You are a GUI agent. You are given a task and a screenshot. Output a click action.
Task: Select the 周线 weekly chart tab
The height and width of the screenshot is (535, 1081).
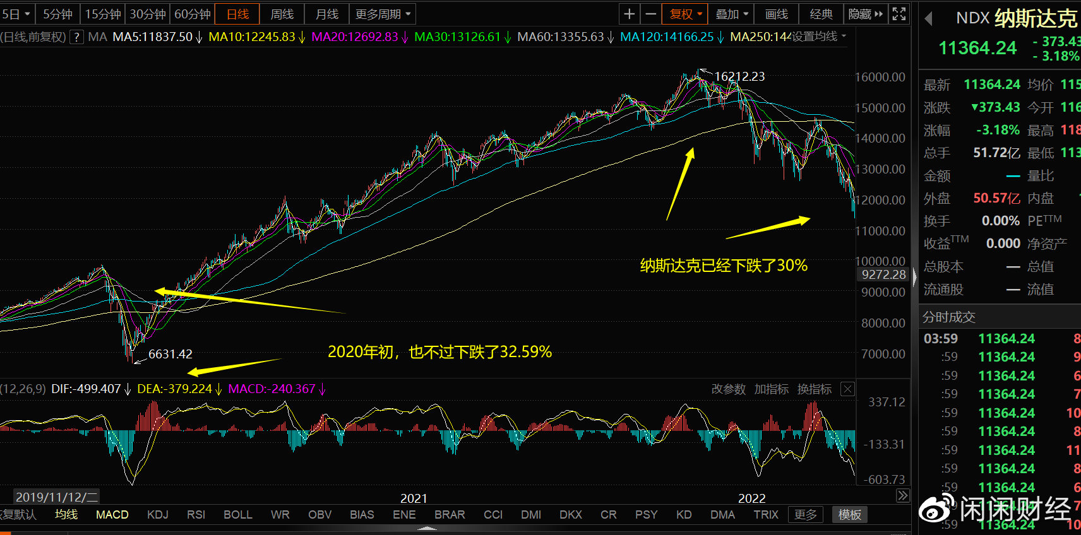coord(282,14)
